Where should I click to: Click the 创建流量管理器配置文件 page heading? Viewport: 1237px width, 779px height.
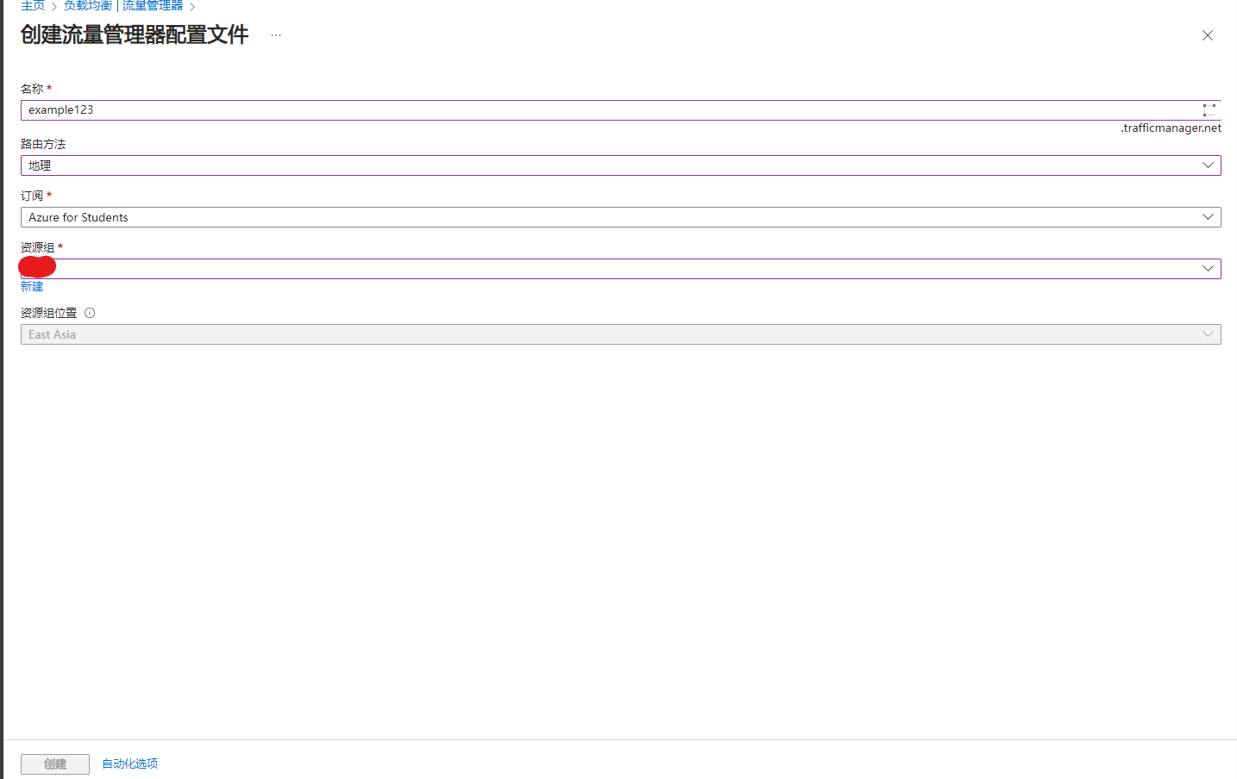pyautogui.click(x=135, y=34)
